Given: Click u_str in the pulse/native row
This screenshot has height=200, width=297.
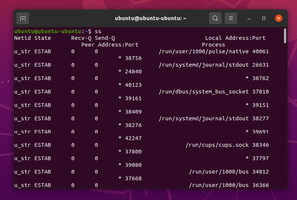Looking at the screenshot, I should (x=22, y=52).
